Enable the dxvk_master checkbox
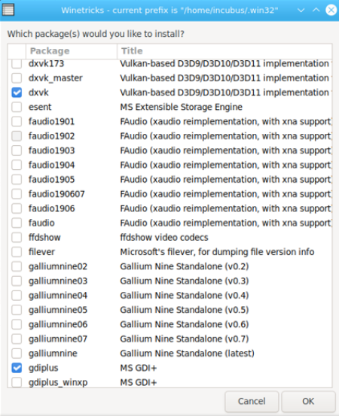This screenshot has height=416, width=339. (x=17, y=78)
